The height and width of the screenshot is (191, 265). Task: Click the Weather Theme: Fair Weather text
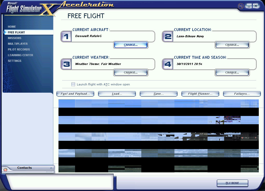[x=98, y=64]
